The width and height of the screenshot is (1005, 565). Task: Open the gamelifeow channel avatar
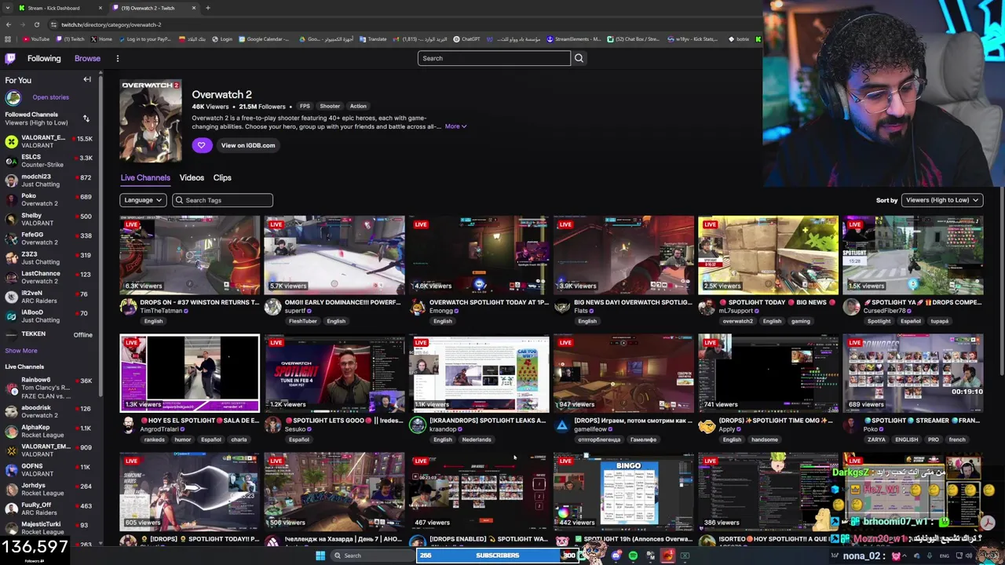tap(562, 425)
